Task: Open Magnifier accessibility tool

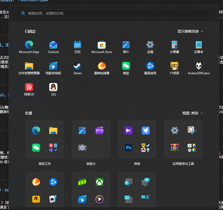Action: [x=129, y=182]
